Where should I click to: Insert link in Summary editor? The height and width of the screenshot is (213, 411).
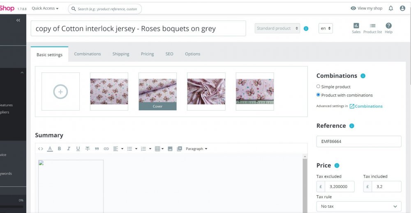click(106, 149)
